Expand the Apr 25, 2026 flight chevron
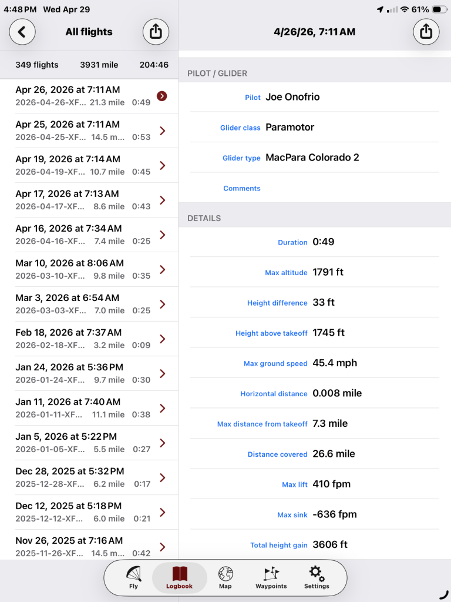Viewport: 451px width, 602px height. tap(163, 131)
